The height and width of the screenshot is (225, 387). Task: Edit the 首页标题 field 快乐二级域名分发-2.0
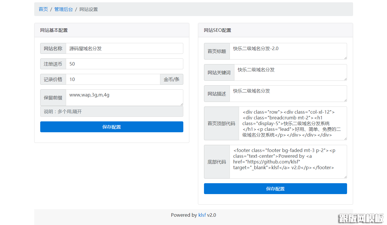pos(288,51)
